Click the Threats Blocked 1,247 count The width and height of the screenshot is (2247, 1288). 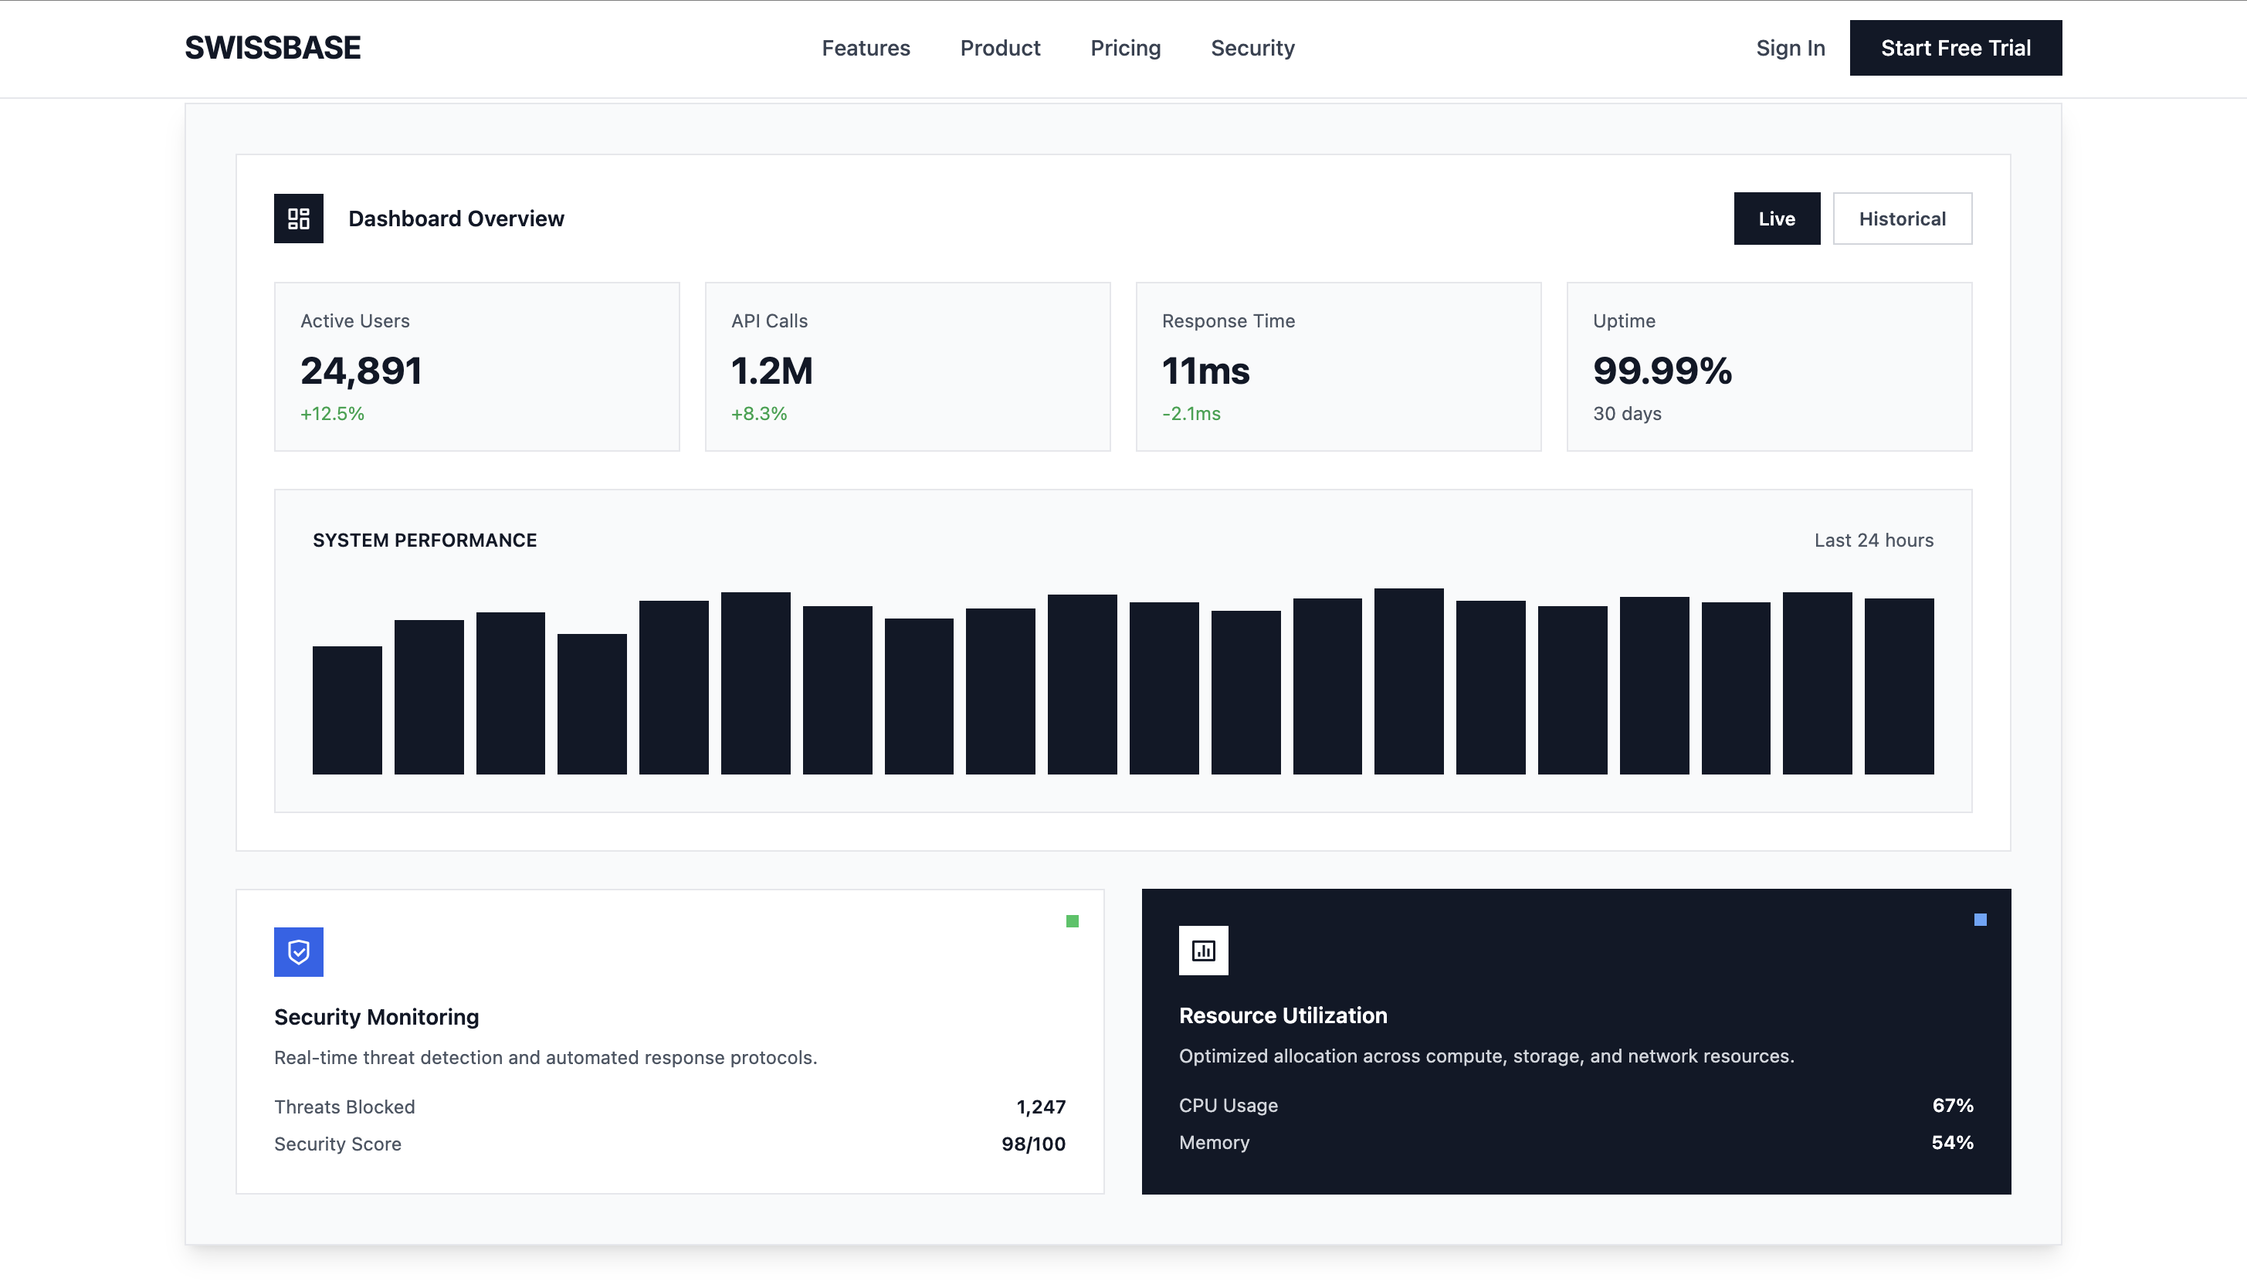[1041, 1106]
